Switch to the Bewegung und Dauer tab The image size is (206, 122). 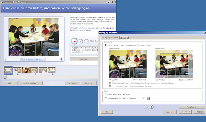tap(110, 38)
